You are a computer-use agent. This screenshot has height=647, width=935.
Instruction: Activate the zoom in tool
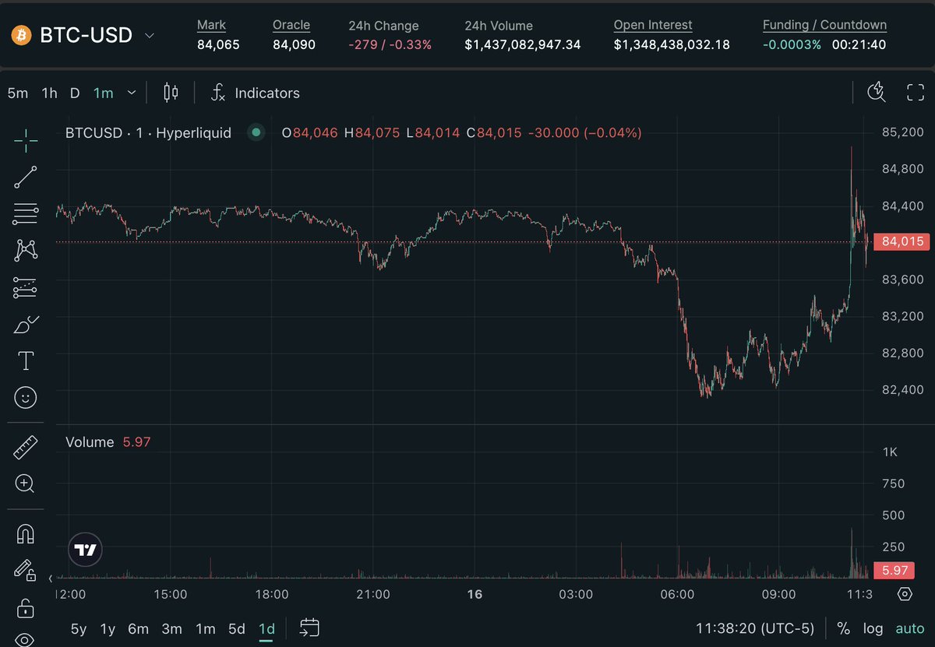pos(26,483)
